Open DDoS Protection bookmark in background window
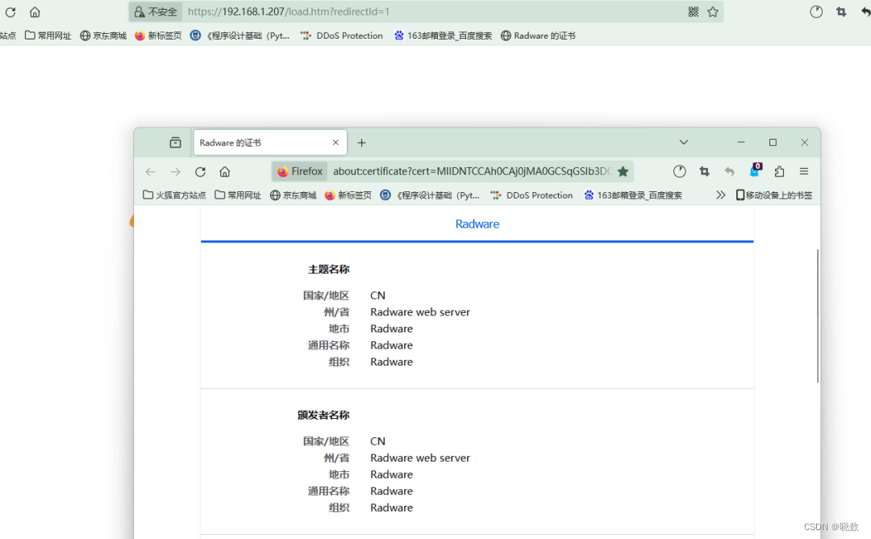871x539 pixels. pyautogui.click(x=342, y=36)
